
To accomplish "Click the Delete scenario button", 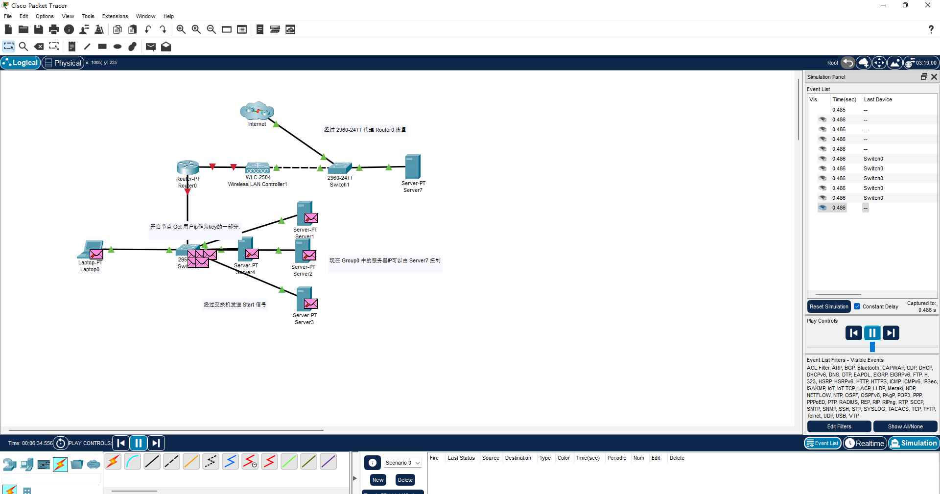I will pyautogui.click(x=405, y=480).
